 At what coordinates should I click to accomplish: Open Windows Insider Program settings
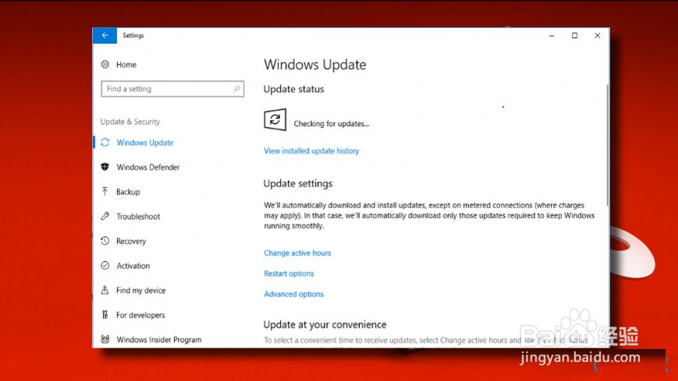[x=158, y=340]
